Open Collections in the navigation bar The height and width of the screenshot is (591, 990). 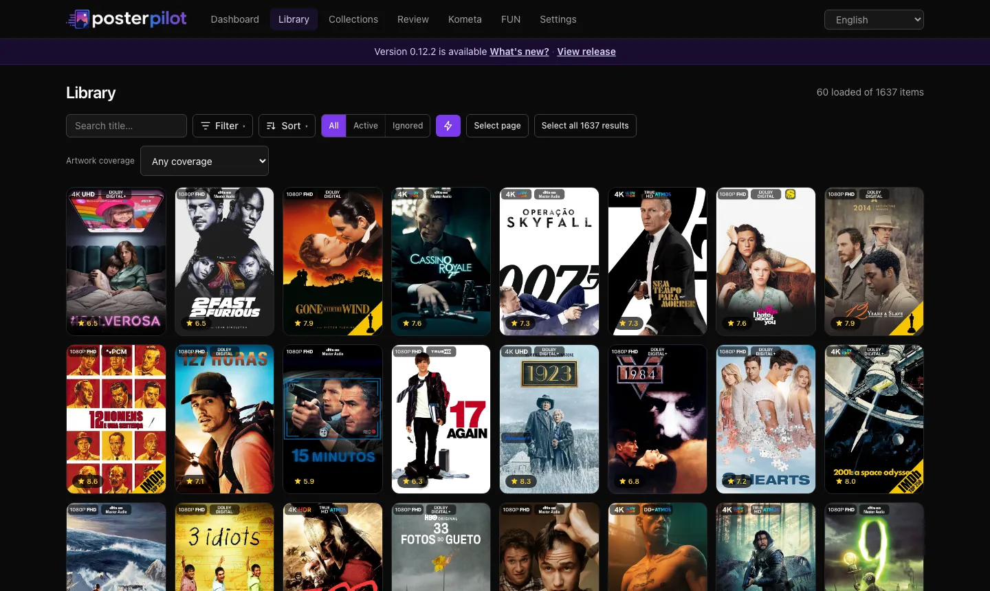pos(353,19)
